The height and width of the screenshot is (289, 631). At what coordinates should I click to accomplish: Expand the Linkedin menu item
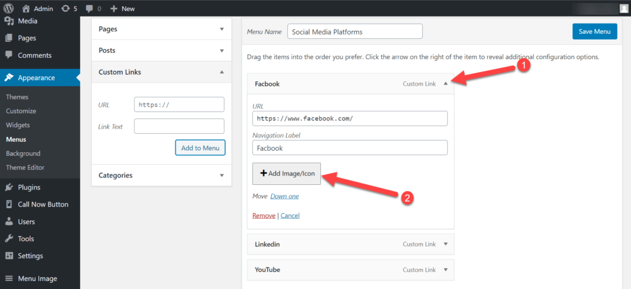(x=446, y=244)
